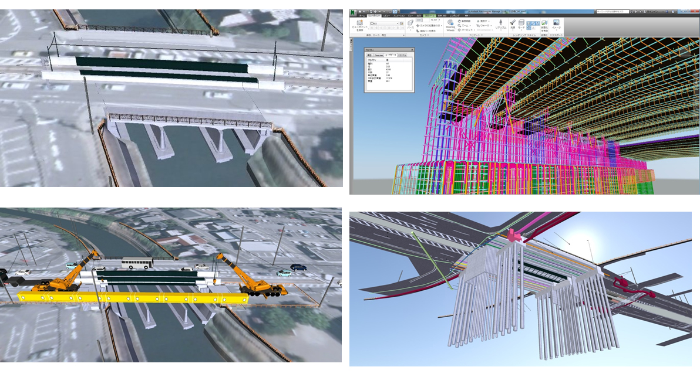Close the Properties floating panel
This screenshot has width=700, height=377.
pyautogui.click(x=412, y=50)
